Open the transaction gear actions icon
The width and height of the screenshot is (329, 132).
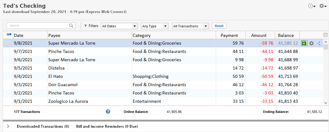click(311, 43)
